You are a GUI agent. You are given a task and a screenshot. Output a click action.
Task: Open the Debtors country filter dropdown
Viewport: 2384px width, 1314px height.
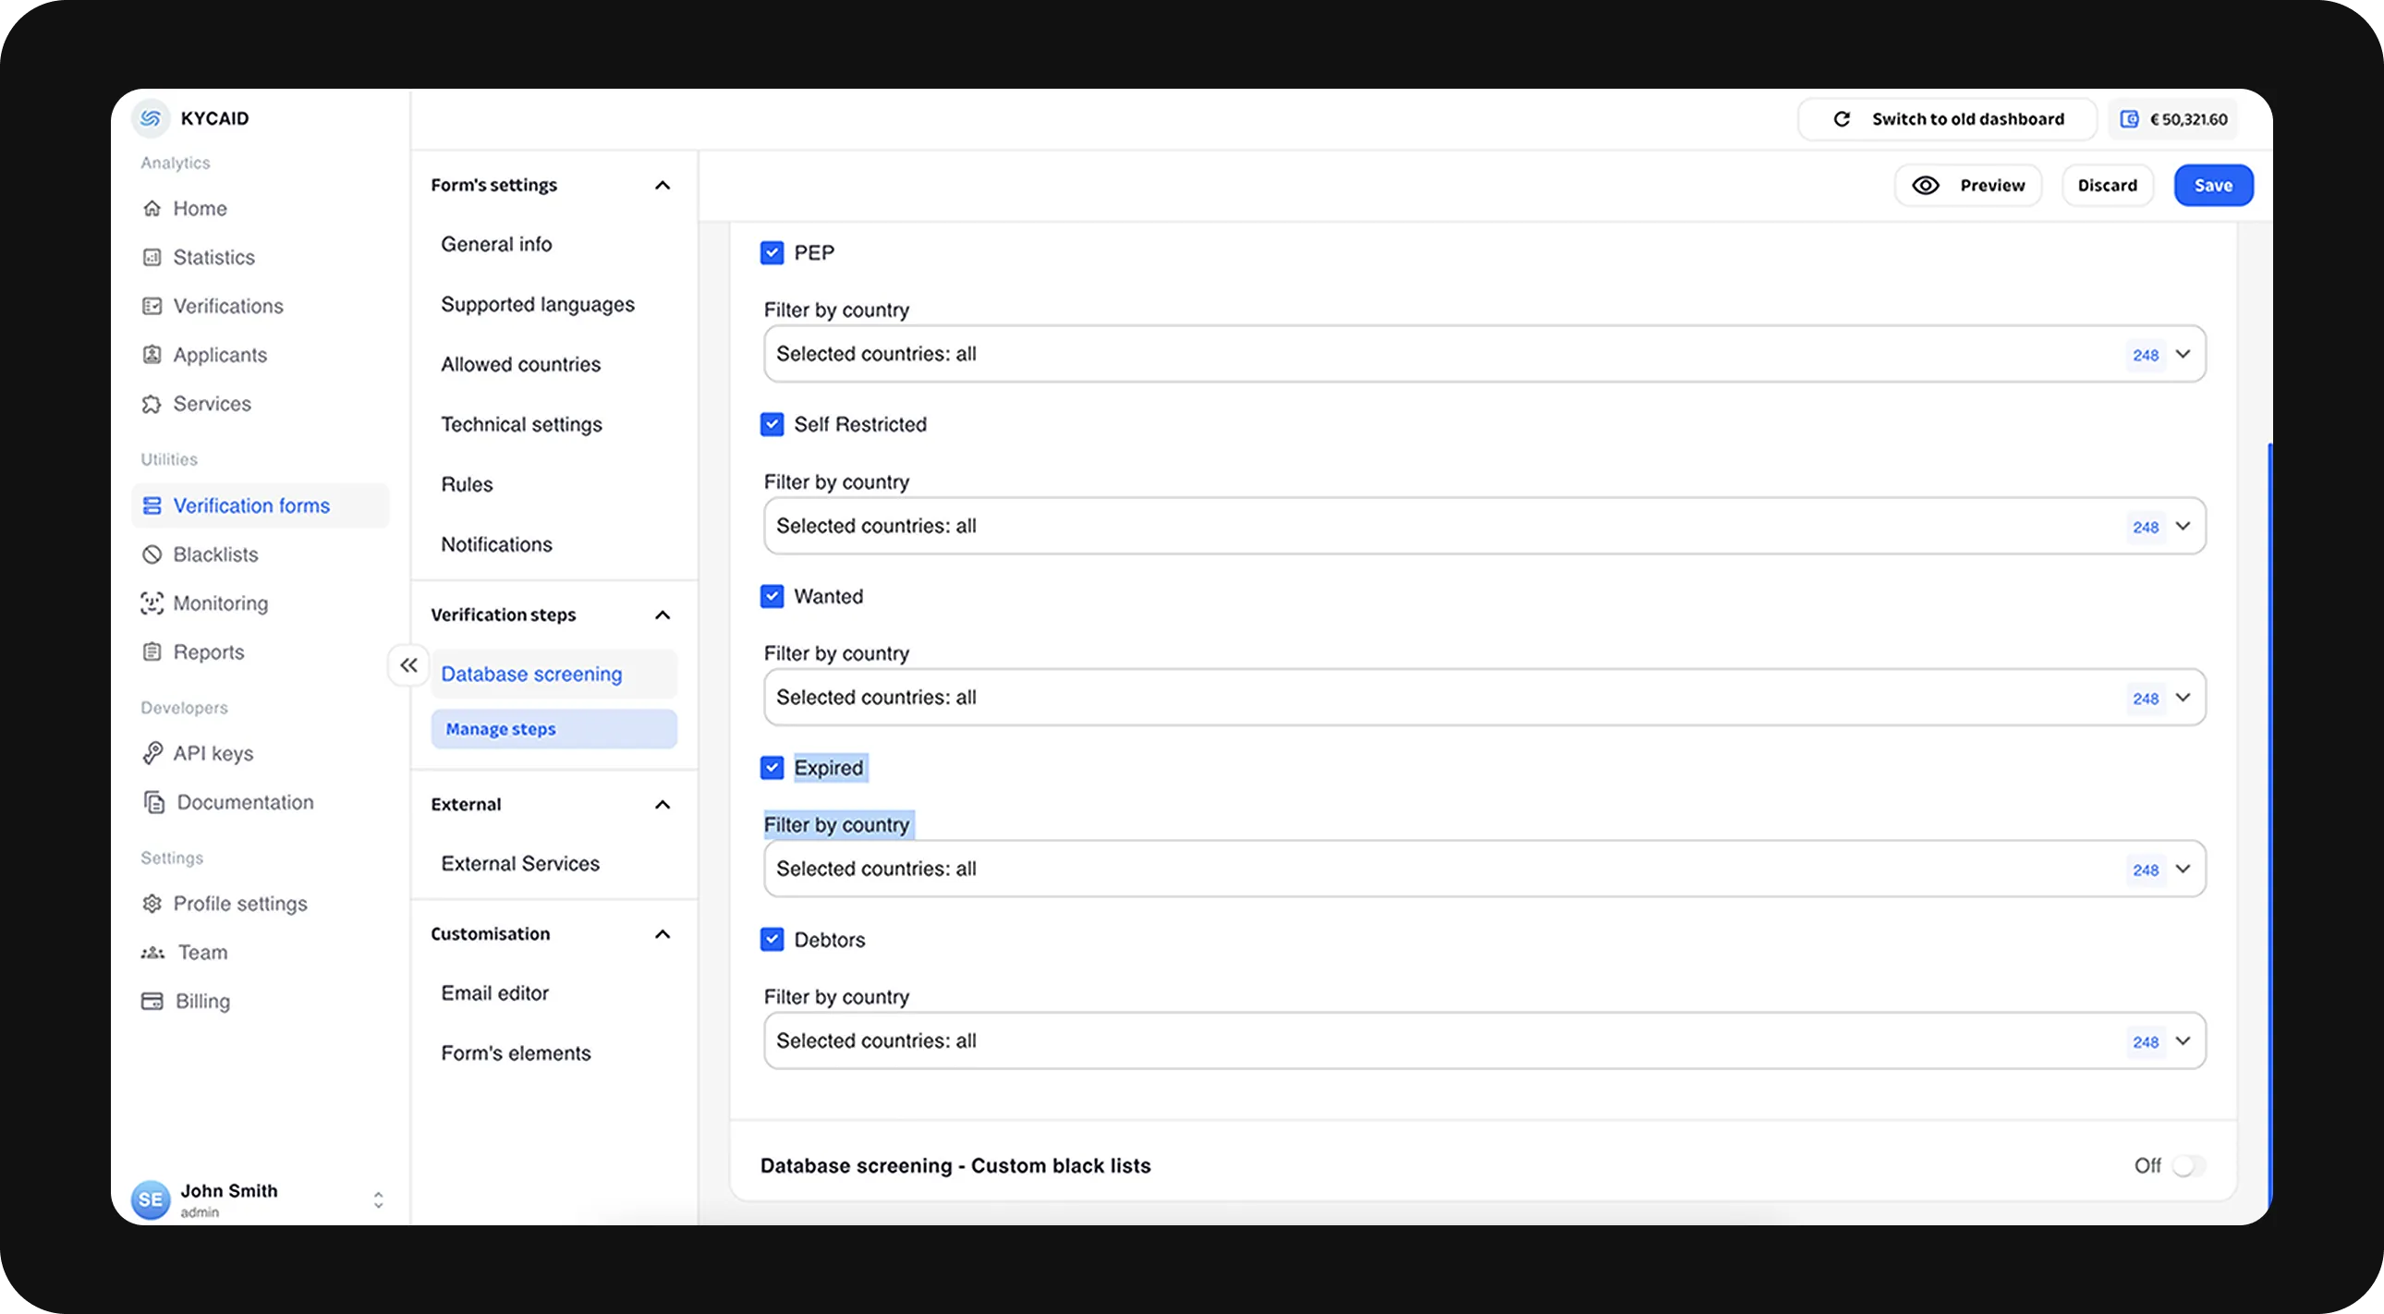pos(1484,1041)
